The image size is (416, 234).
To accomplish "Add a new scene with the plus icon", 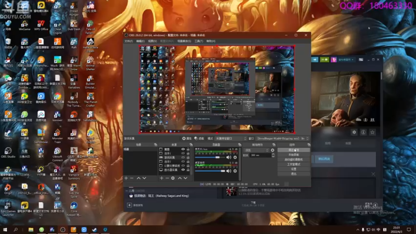I will coord(126,178).
